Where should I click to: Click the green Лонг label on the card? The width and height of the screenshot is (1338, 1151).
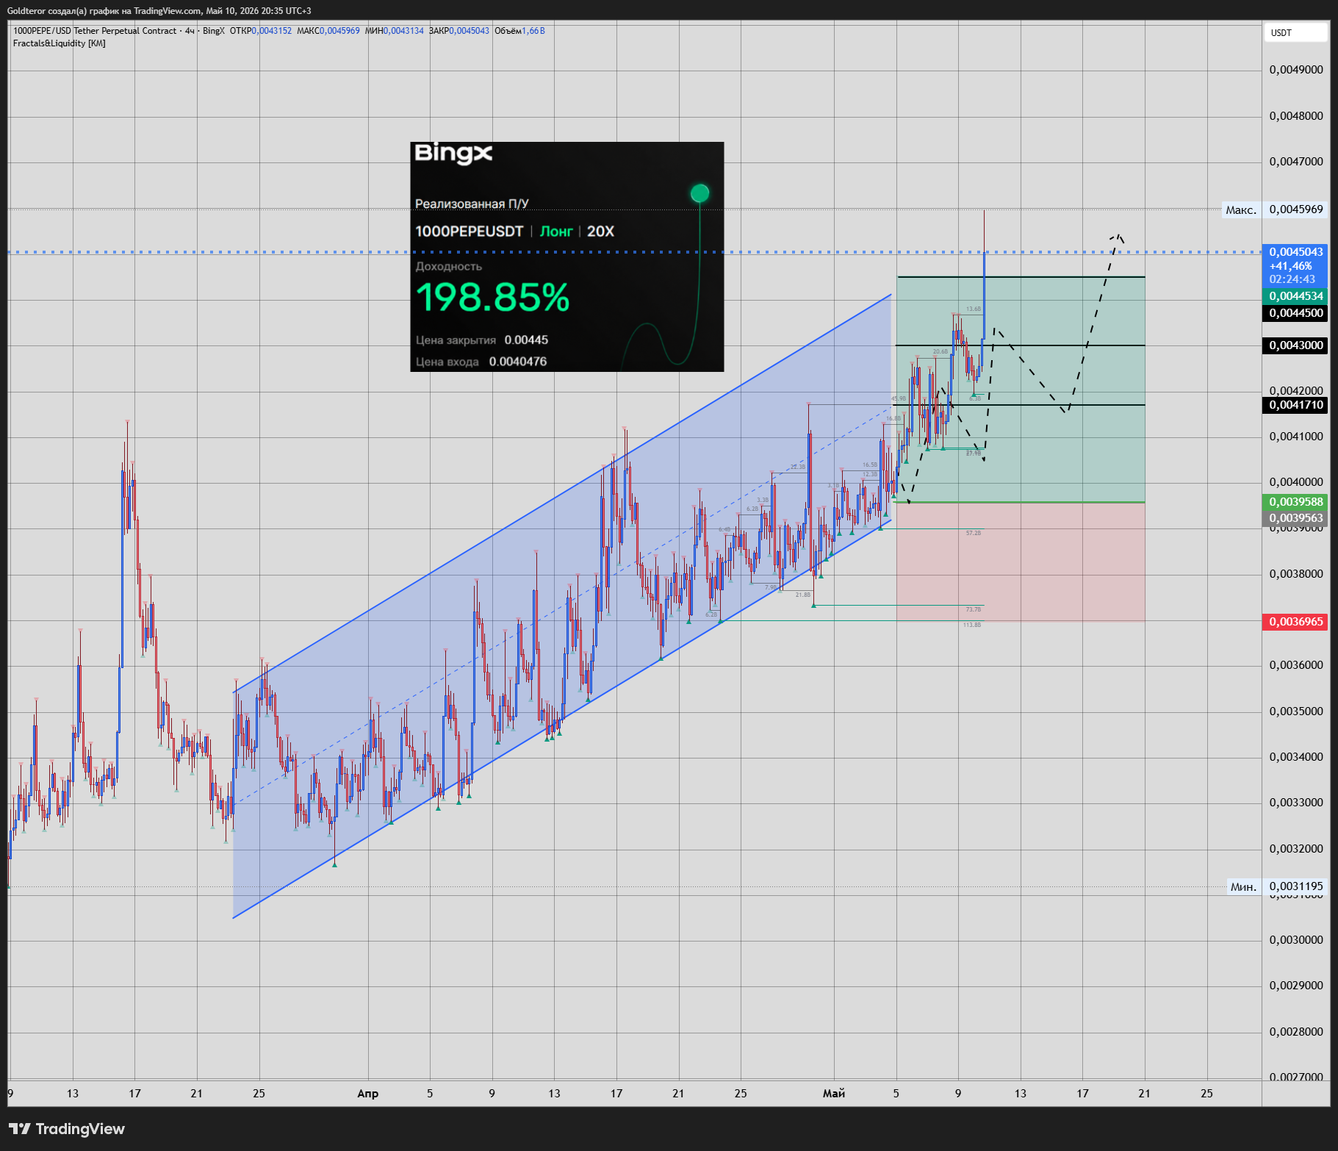pyautogui.click(x=556, y=232)
